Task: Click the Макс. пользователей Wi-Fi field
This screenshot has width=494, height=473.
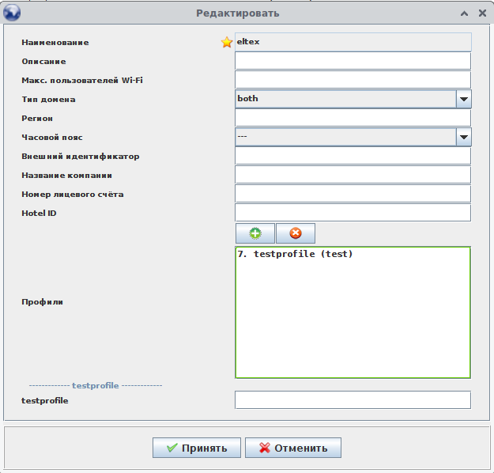Action: [353, 80]
